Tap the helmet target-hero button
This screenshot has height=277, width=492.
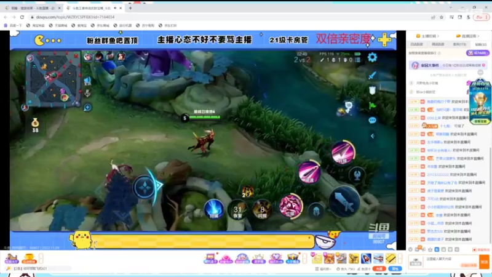[x=316, y=211]
